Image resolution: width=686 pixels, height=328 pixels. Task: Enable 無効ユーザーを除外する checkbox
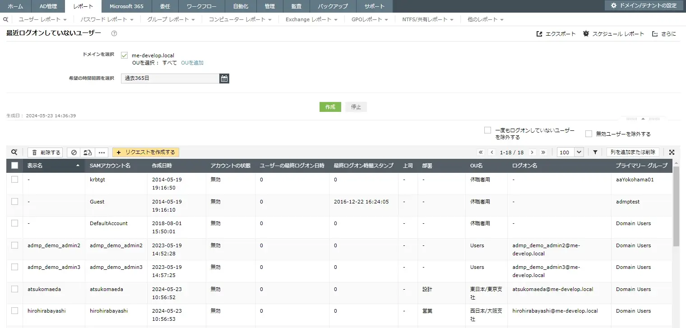(x=589, y=134)
